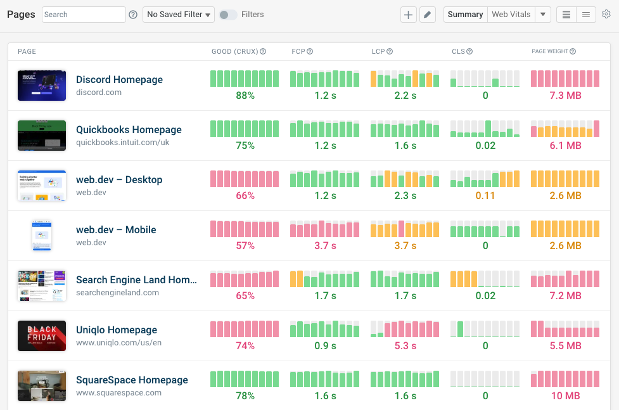The image size is (619, 410).
Task: Open the Discord Homepage page link
Action: point(119,79)
